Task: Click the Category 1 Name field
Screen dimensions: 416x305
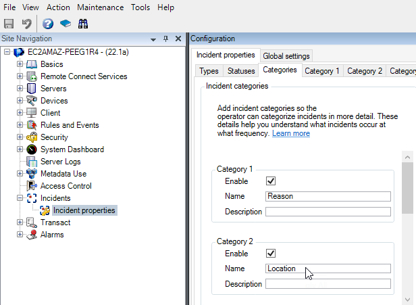Action: (328, 197)
